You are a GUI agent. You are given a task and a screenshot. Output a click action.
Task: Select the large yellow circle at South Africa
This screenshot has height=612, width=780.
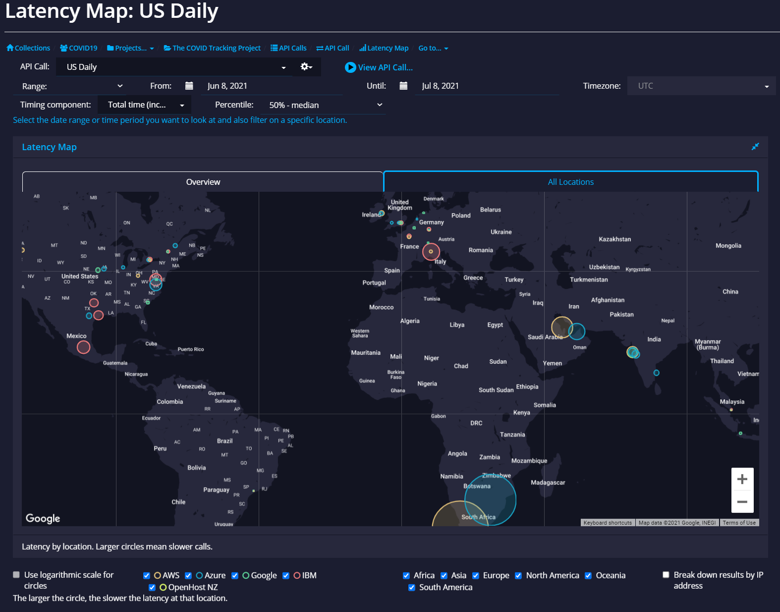pos(460,514)
